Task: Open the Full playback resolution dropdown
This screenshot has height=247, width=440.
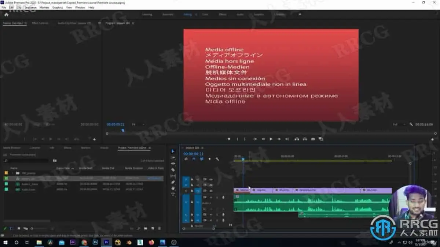Action: (399, 124)
